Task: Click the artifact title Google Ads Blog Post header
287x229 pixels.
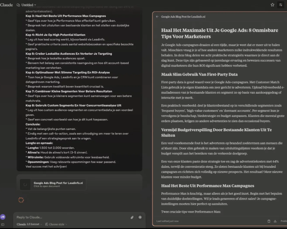Action: coord(183,17)
